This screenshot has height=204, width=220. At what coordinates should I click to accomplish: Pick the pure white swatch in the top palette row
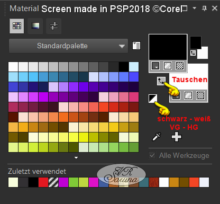click(13, 67)
